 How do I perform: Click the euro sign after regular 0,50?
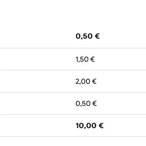tap(94, 103)
